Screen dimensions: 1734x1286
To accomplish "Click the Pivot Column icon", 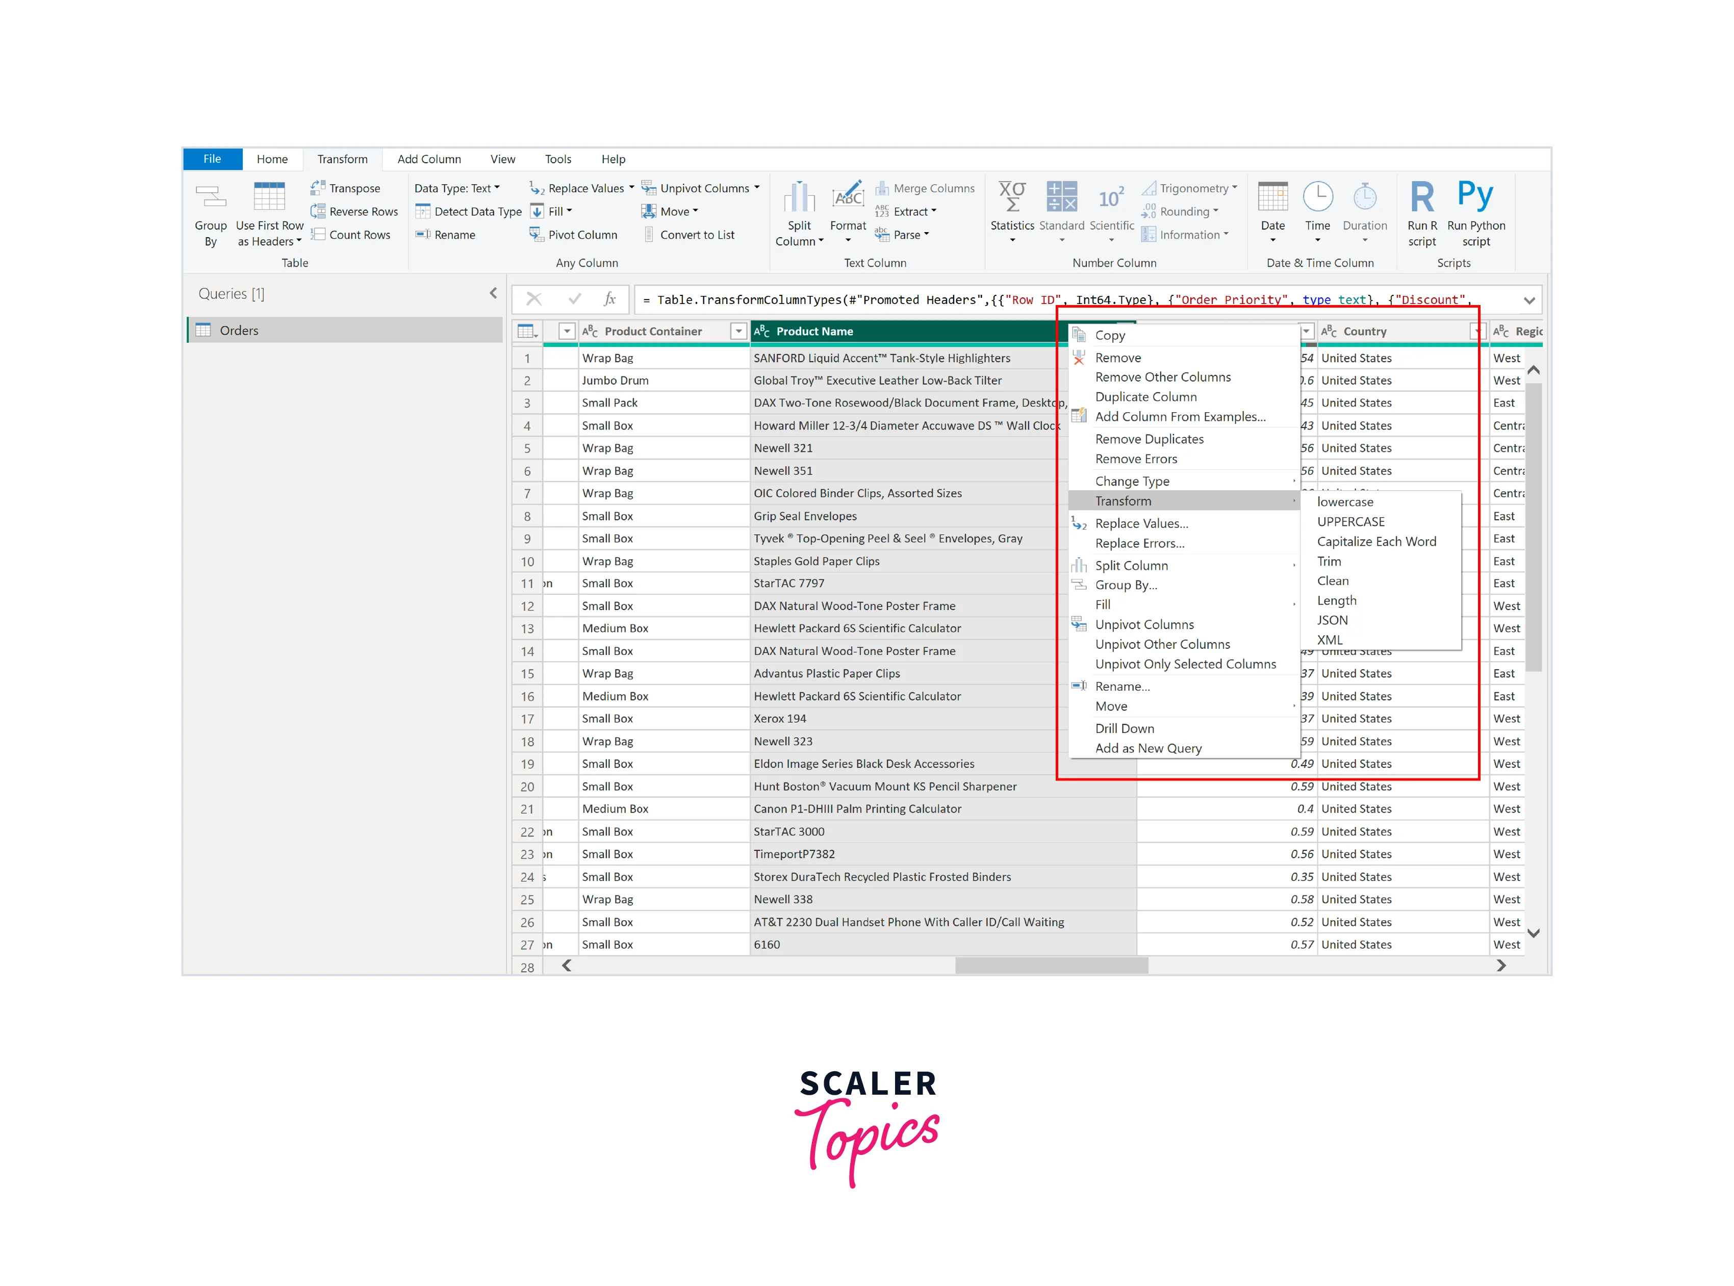I will [x=536, y=234].
